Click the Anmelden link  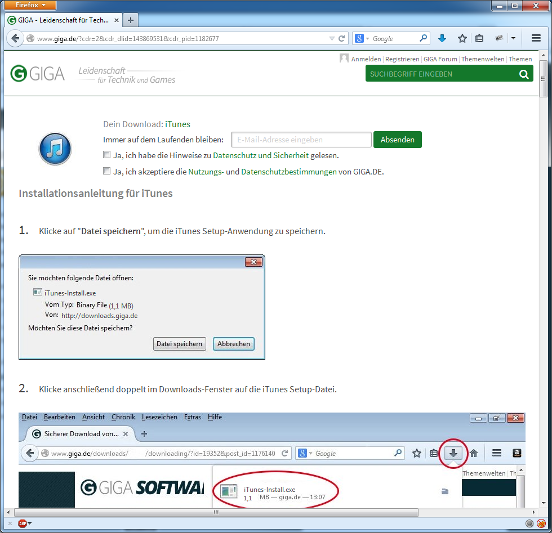pos(366,59)
